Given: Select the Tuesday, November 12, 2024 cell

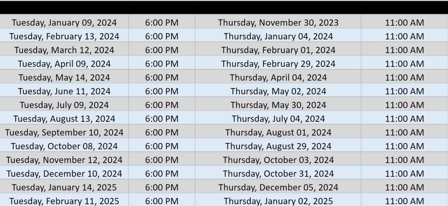Looking at the screenshot, I should (x=64, y=160).
